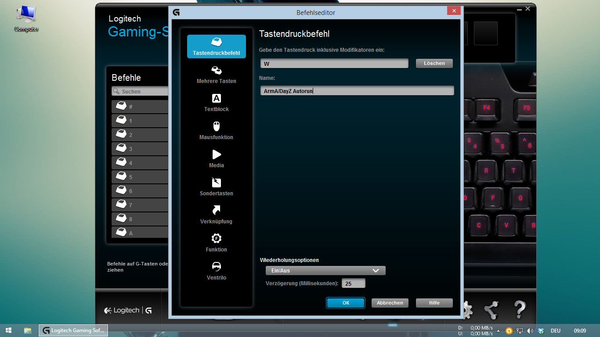
Task: Open the Windows Start button
Action: point(9,330)
